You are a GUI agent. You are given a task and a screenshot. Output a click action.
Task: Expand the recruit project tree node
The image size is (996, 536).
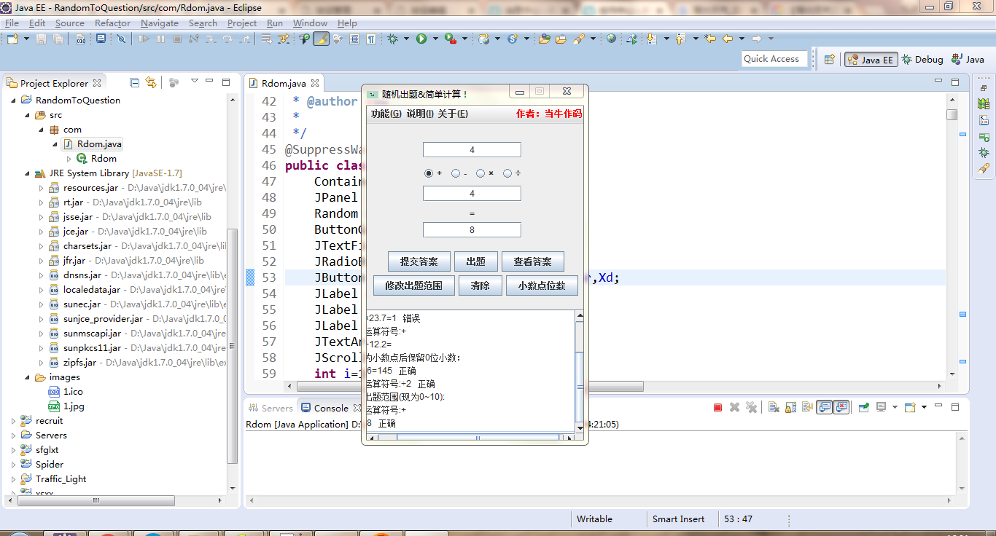point(14,421)
